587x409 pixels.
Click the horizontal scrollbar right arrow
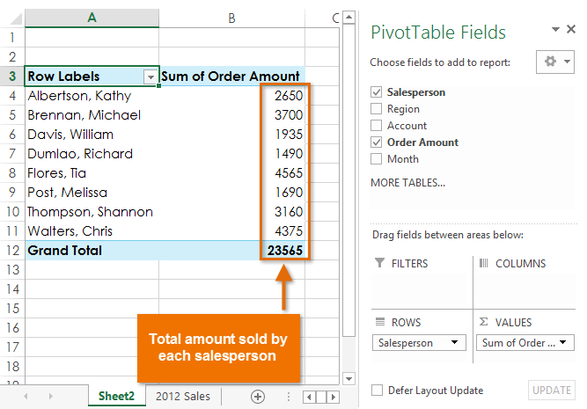[x=334, y=397]
